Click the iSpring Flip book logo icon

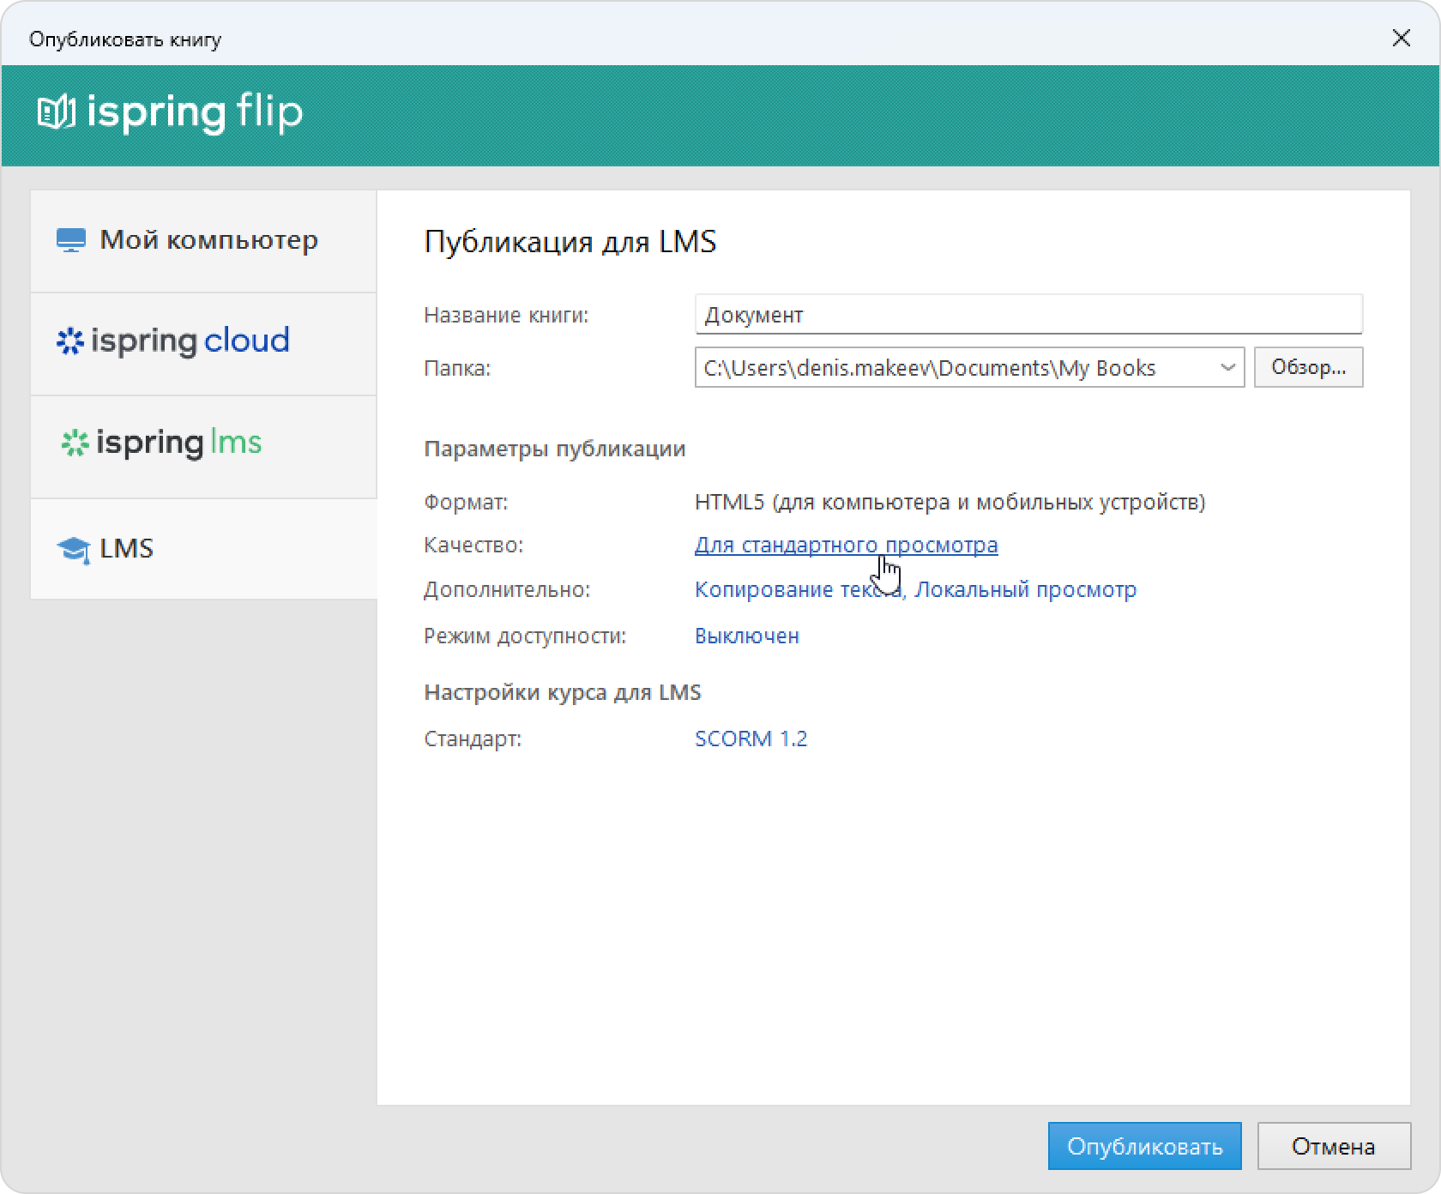(57, 112)
